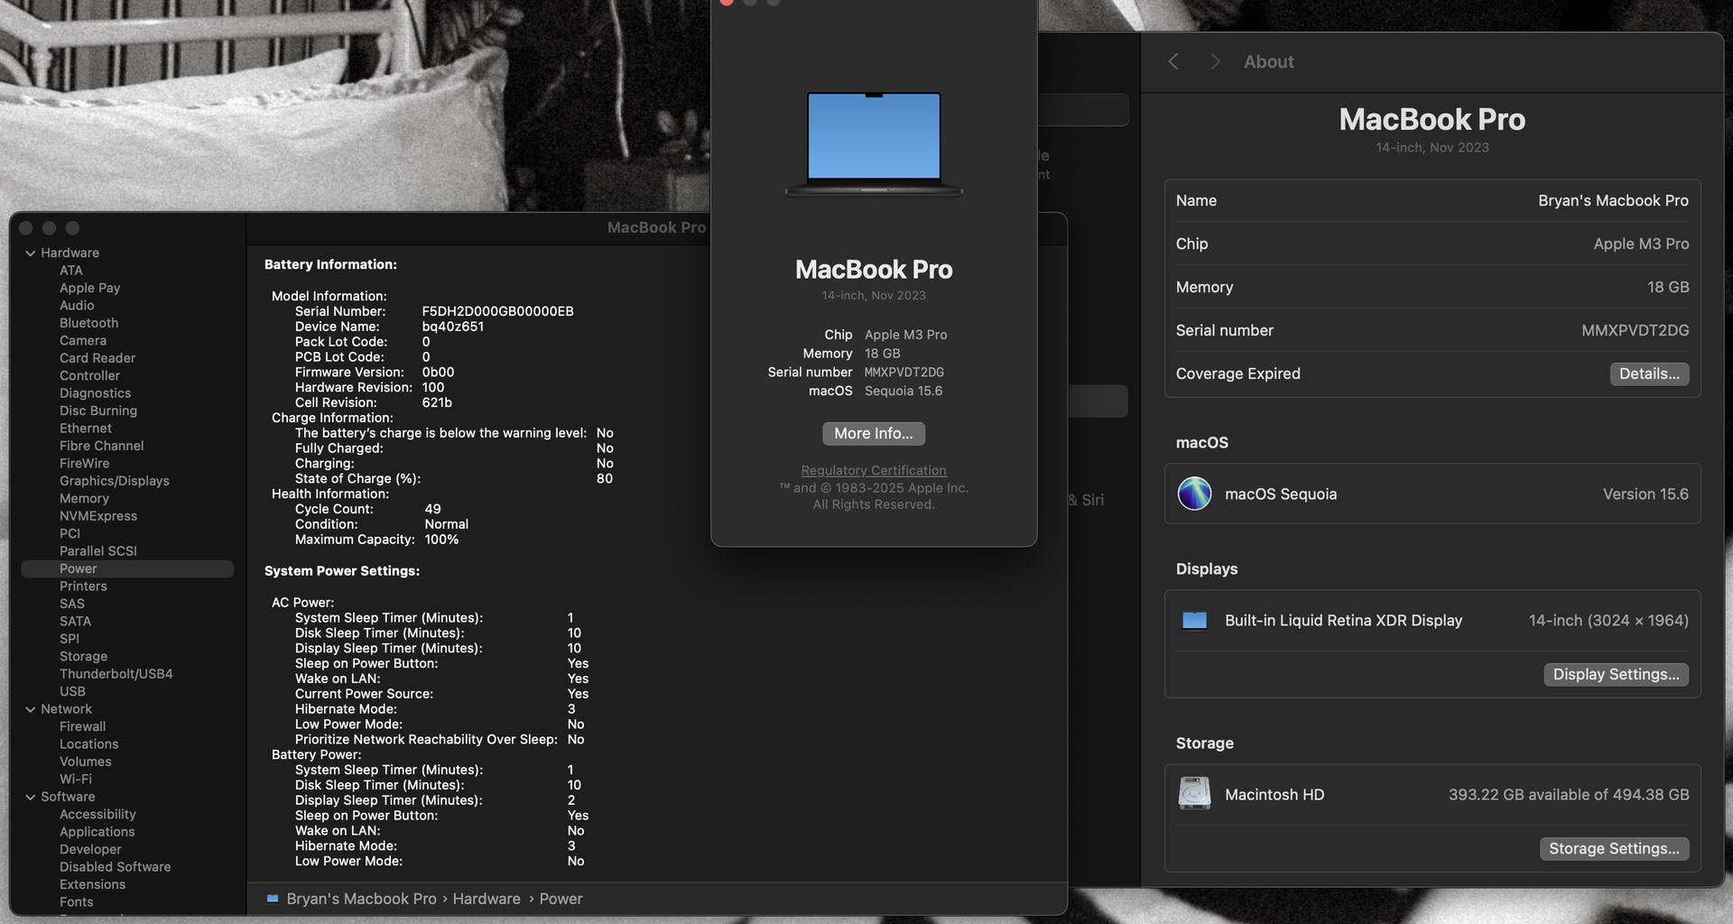Select Volumes under Network
The image size is (1733, 924).
(x=85, y=762)
